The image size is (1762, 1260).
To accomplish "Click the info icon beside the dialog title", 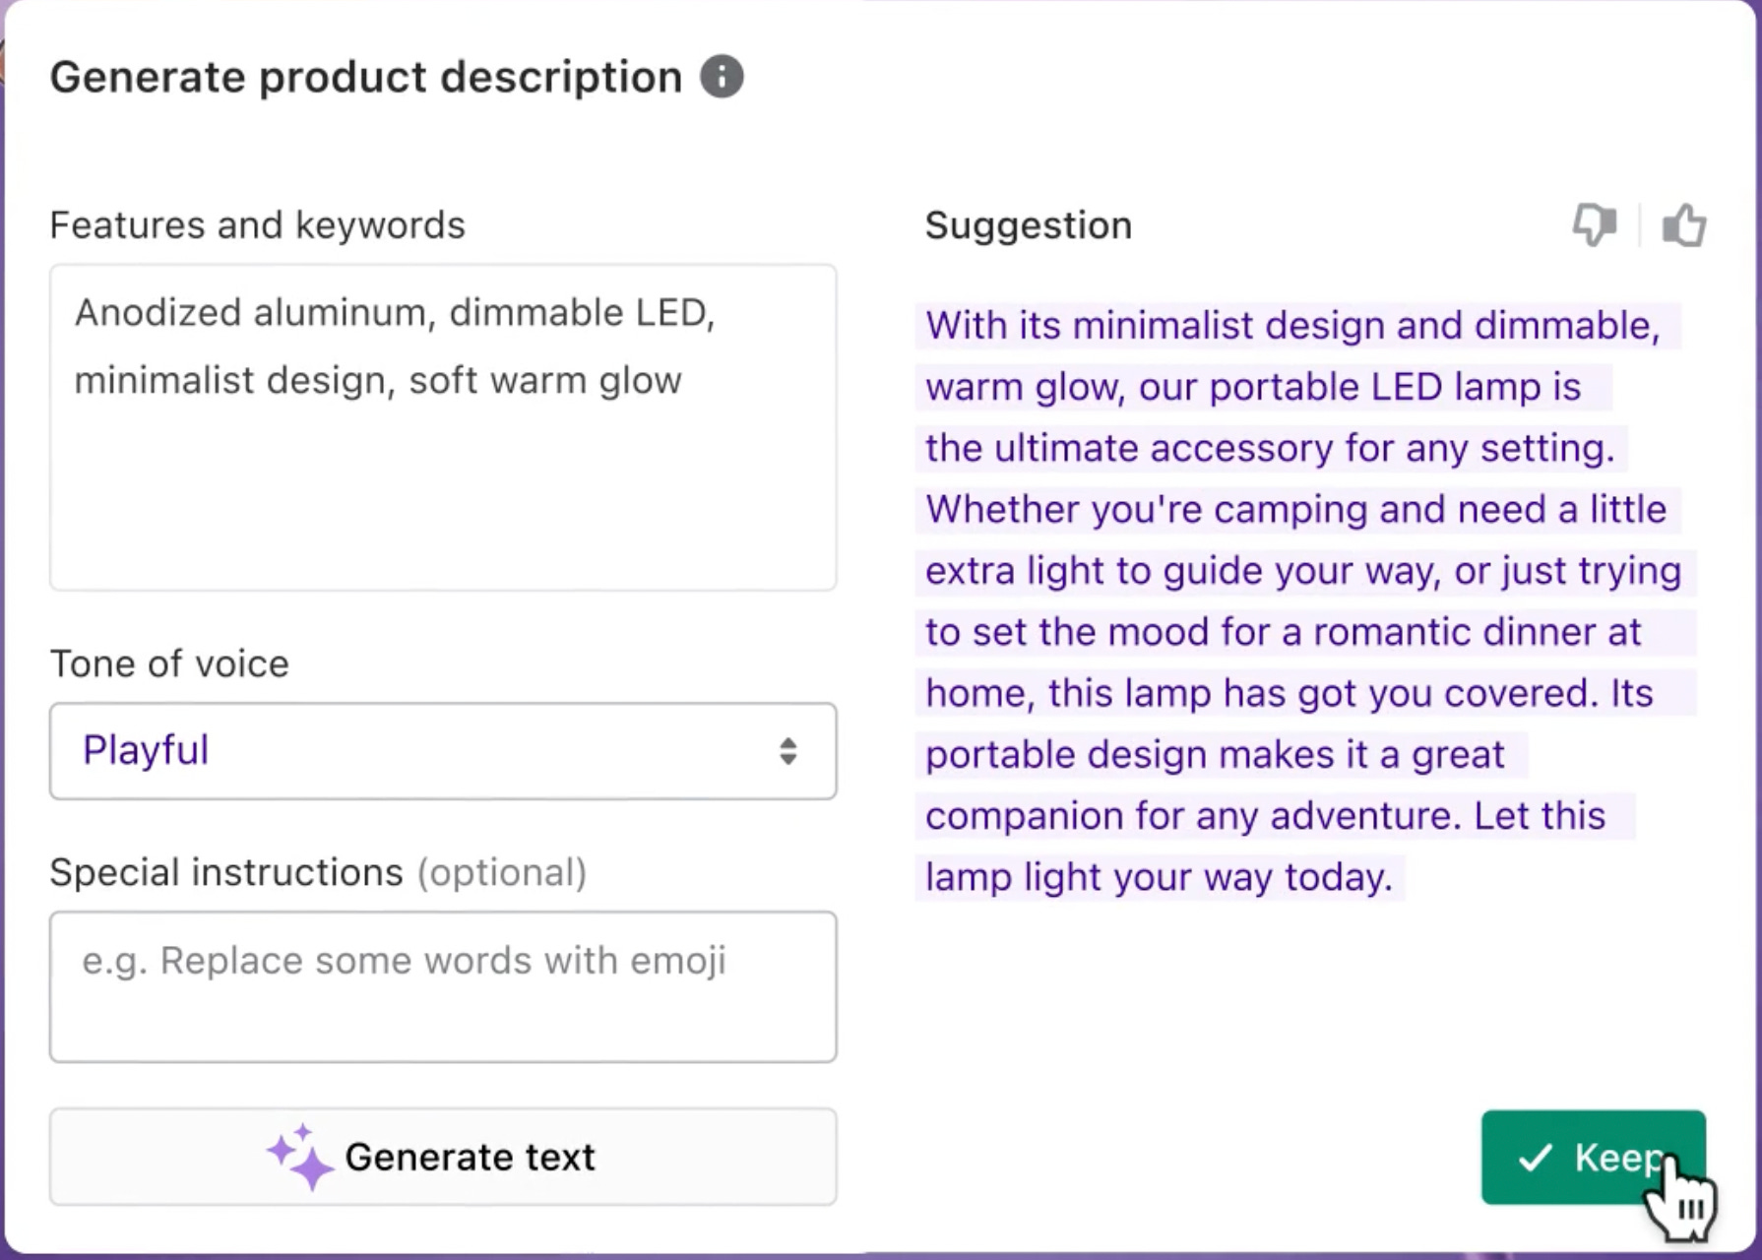I will [722, 77].
